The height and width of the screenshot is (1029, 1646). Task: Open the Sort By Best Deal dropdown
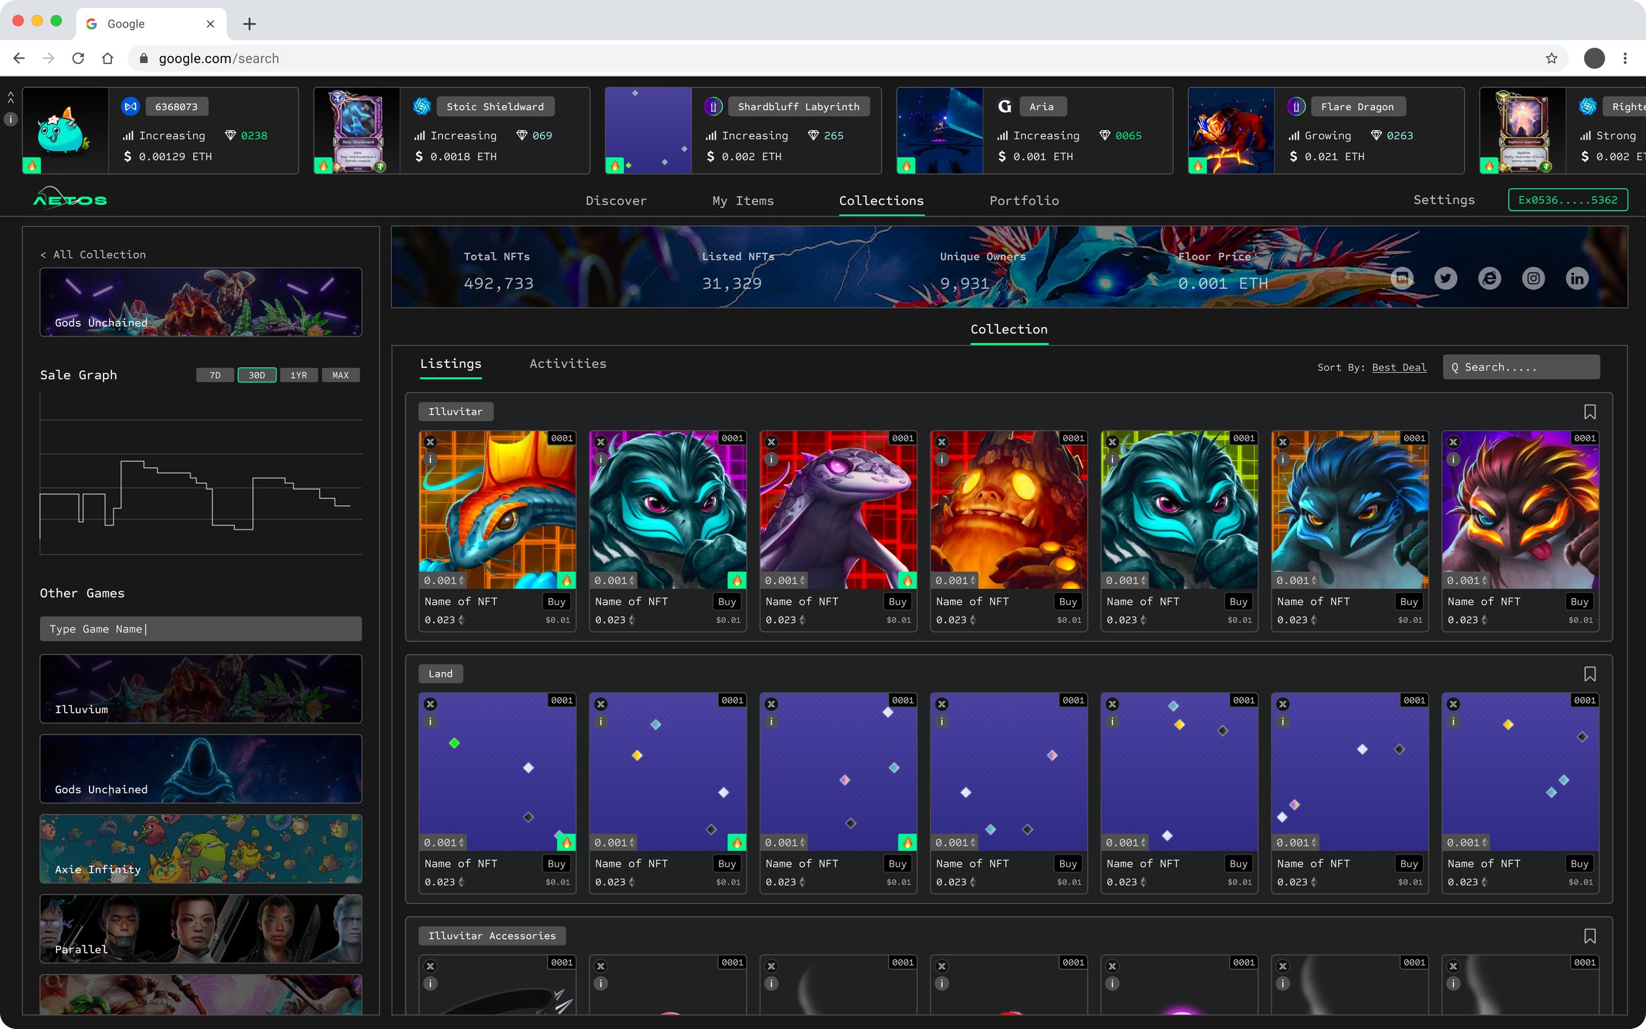click(x=1398, y=367)
